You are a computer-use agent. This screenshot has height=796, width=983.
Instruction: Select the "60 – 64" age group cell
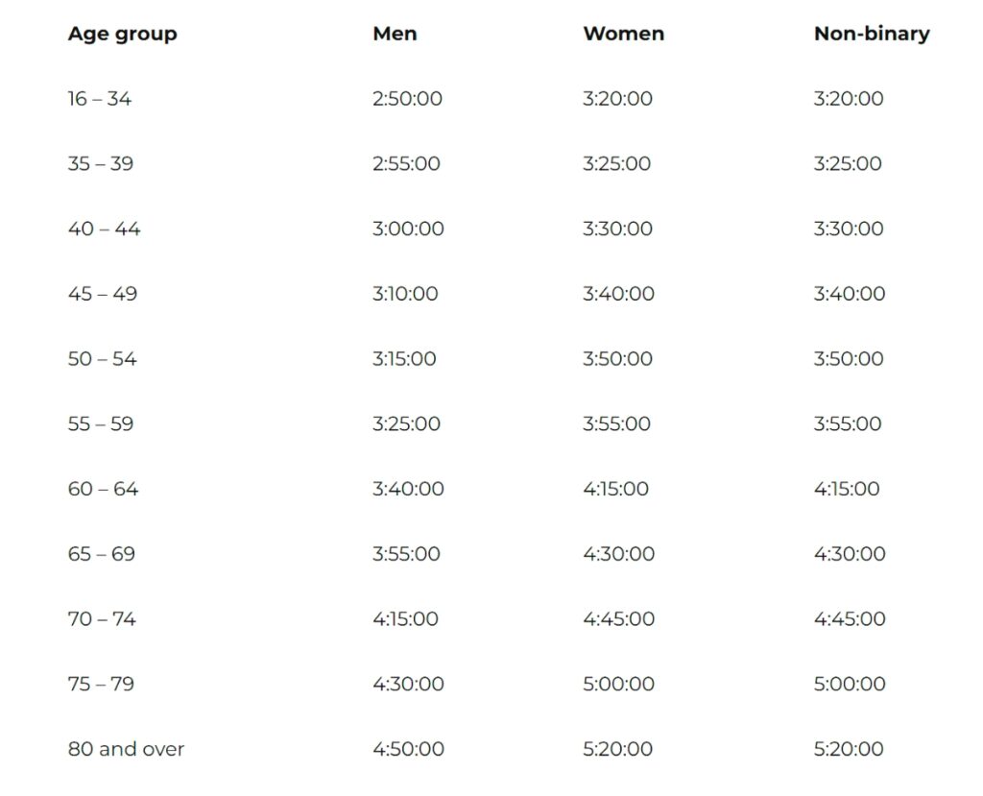click(103, 490)
